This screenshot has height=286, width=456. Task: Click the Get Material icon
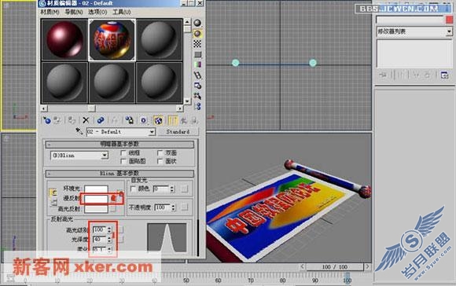46,120
